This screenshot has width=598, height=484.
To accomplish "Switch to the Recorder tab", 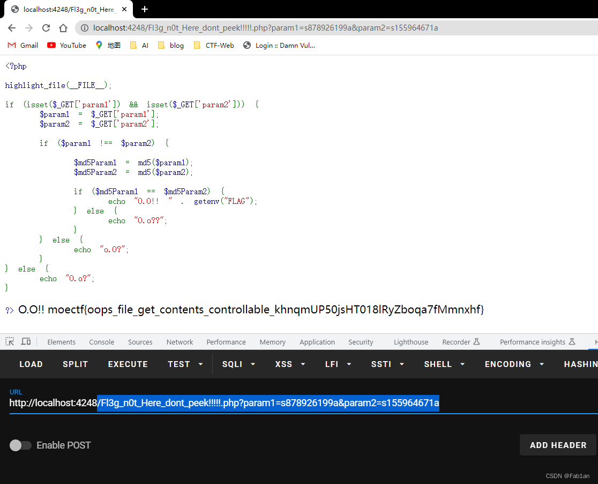I will 461,342.
